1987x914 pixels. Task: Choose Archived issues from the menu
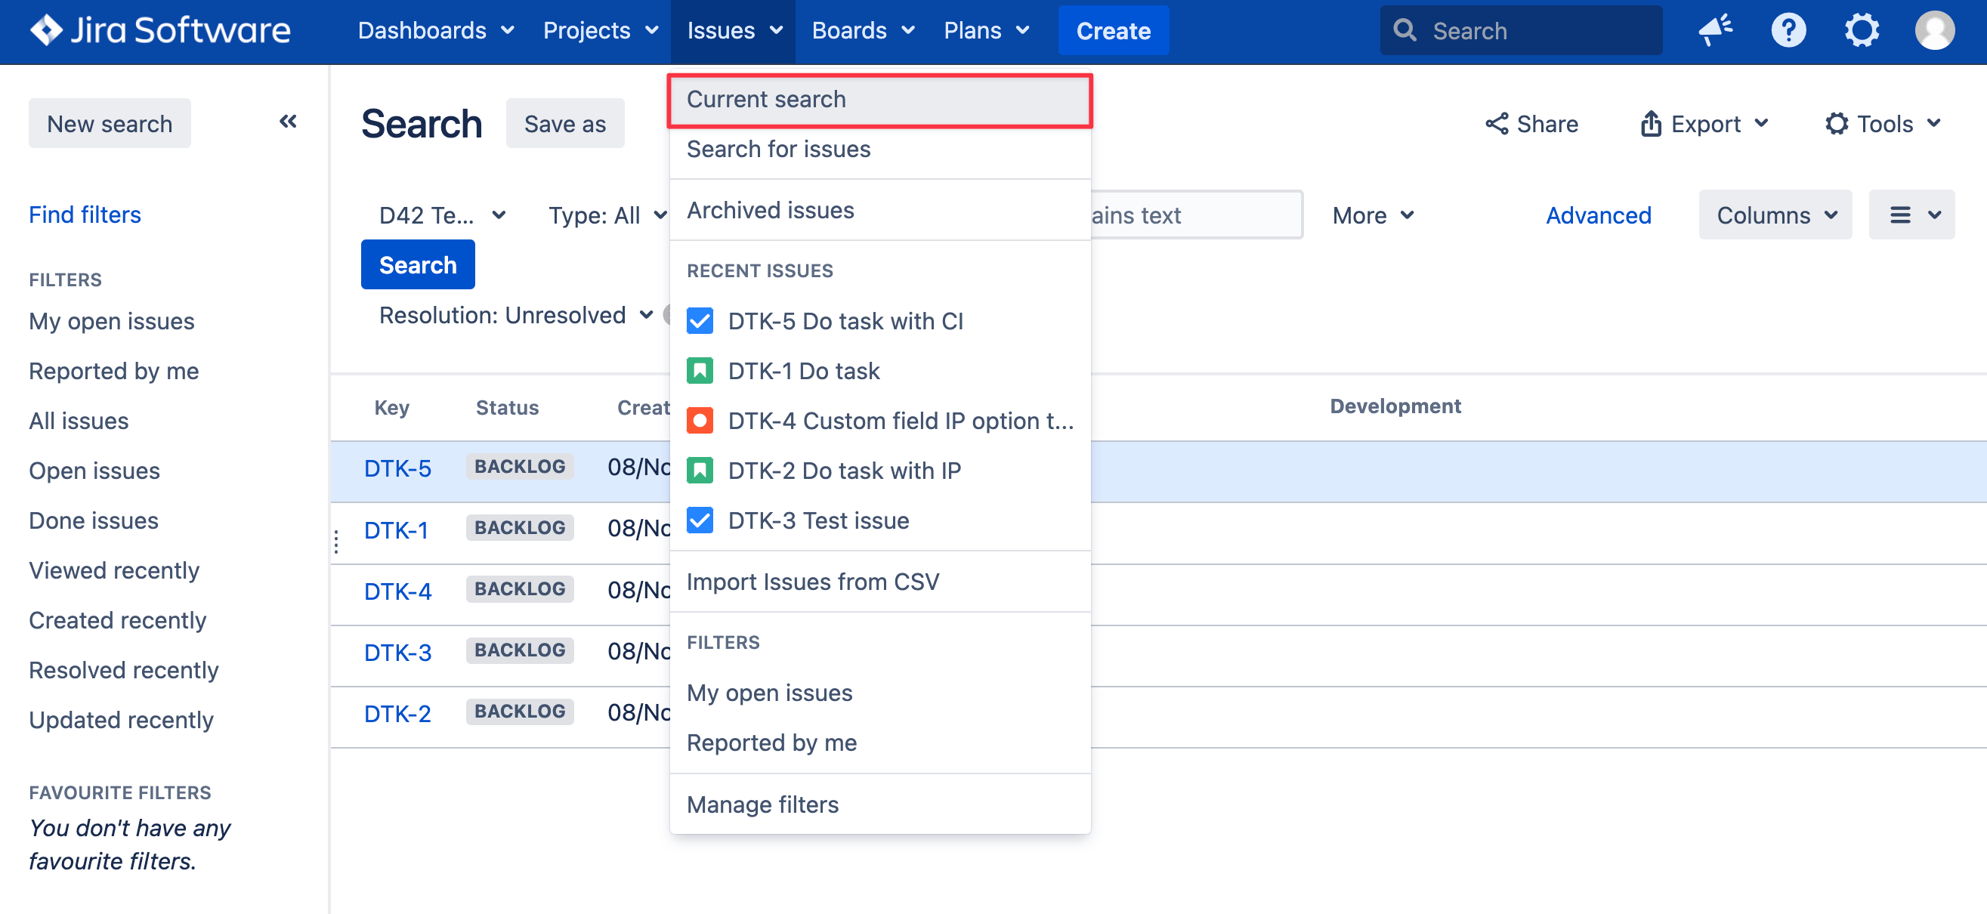[770, 211]
